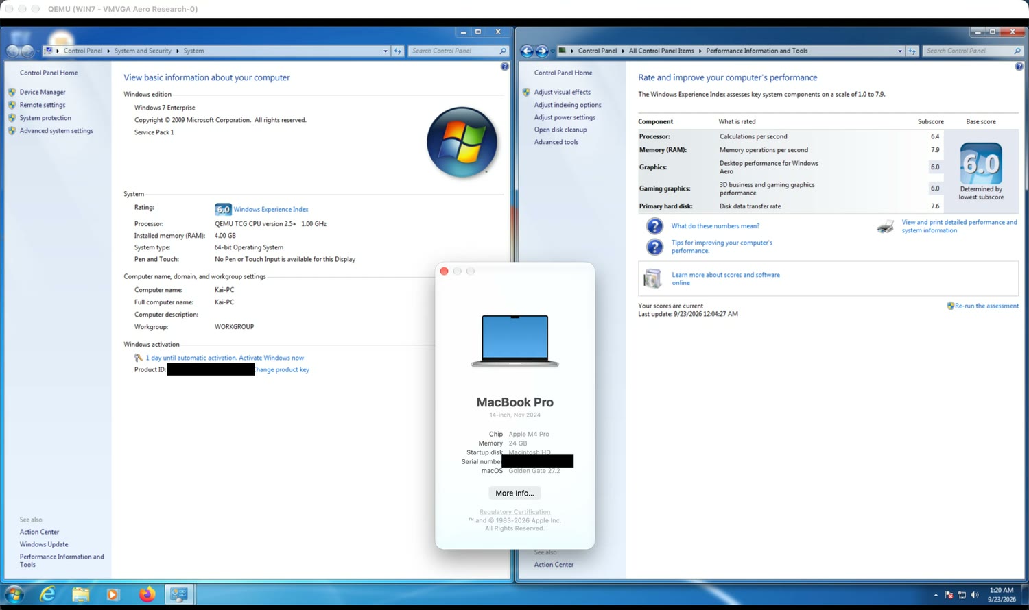Image resolution: width=1029 pixels, height=610 pixels.
Task: Click the search magnifier in the System window
Action: pos(502,51)
